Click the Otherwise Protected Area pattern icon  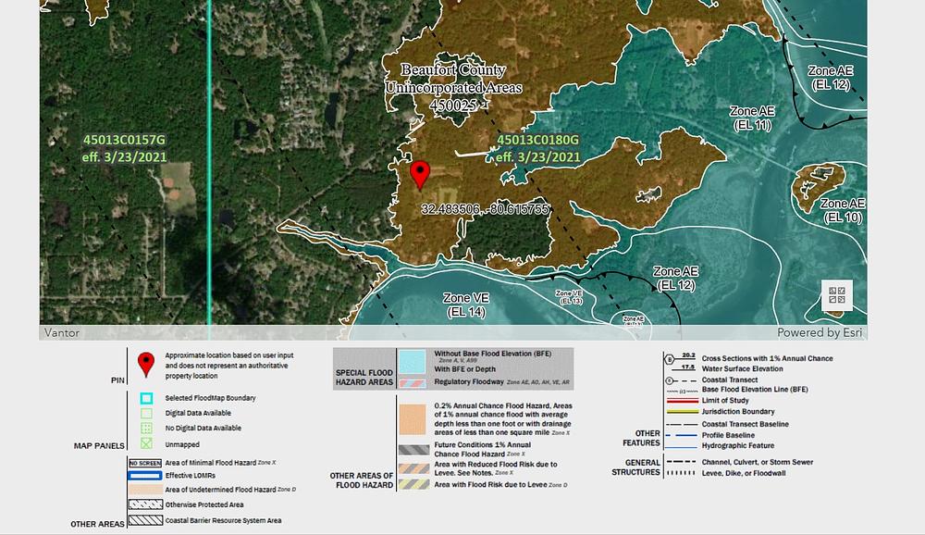point(145,504)
